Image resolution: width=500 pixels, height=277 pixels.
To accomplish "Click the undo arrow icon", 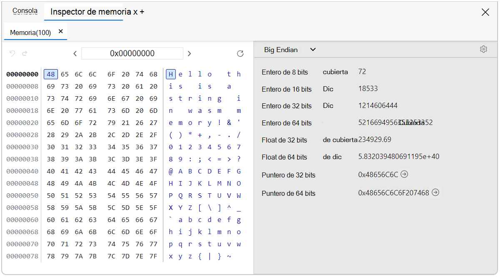I will pos(12,53).
